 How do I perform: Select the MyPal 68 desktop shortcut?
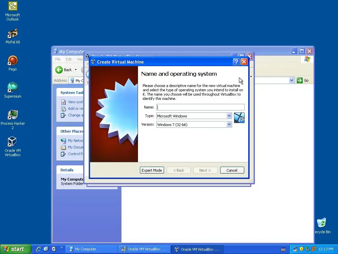pos(13,36)
